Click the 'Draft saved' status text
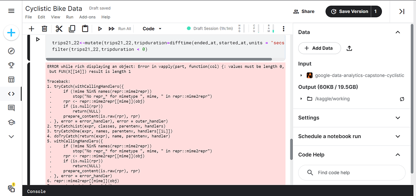Image resolution: width=416 pixels, height=196 pixels. (x=100, y=8)
